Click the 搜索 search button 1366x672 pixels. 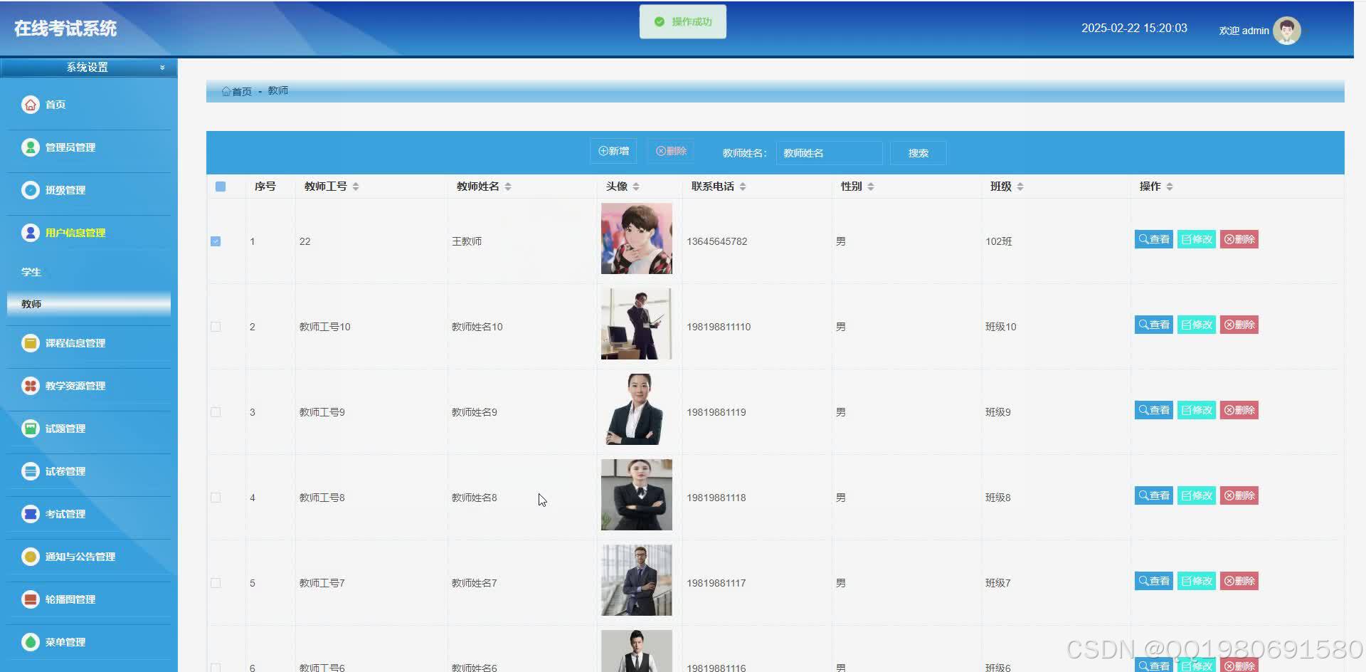[x=918, y=153]
